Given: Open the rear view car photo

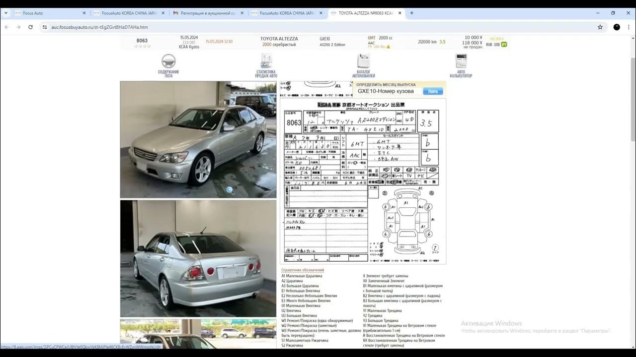Looking at the screenshot, I should pyautogui.click(x=198, y=258).
